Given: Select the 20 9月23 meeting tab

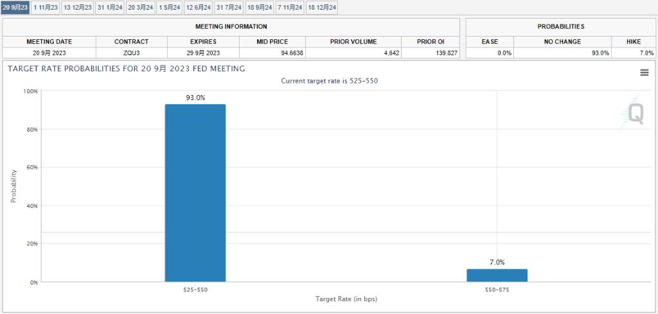Looking at the screenshot, I should click(15, 8).
